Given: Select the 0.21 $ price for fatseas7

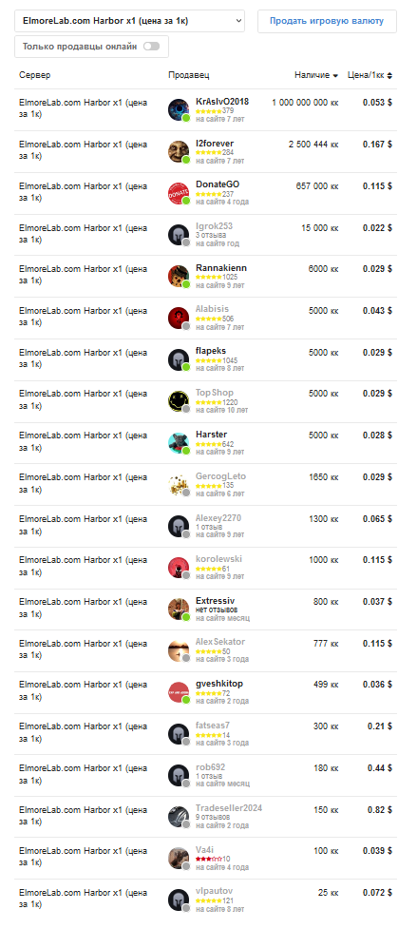Looking at the screenshot, I should click(380, 726).
